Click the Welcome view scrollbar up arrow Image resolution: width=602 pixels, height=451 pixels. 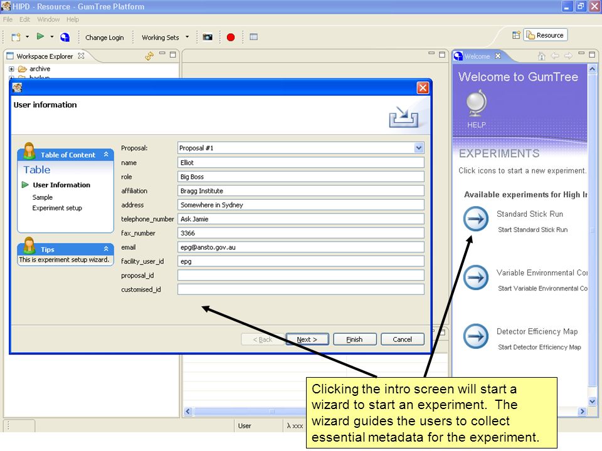pos(593,69)
